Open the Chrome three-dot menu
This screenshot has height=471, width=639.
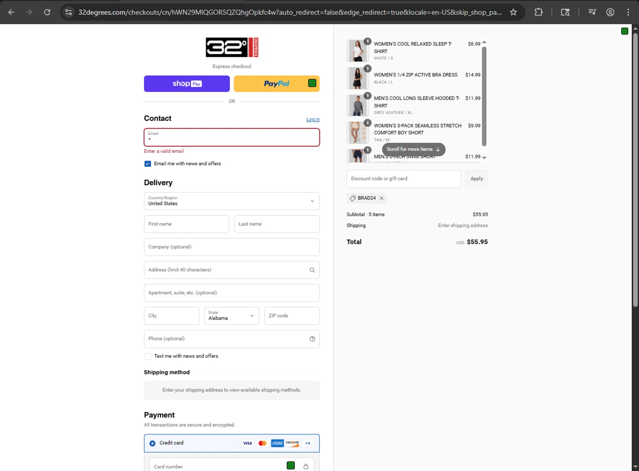point(628,12)
